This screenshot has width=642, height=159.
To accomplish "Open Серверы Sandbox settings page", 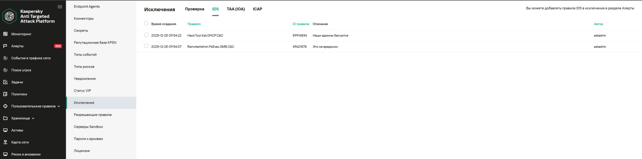I will tap(88, 127).
